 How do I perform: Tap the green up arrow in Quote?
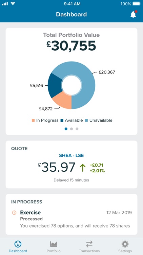[x=83, y=168]
